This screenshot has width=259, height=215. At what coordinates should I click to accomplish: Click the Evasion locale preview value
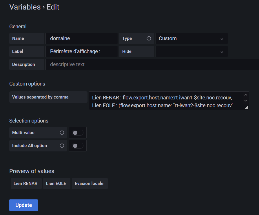click(89, 184)
